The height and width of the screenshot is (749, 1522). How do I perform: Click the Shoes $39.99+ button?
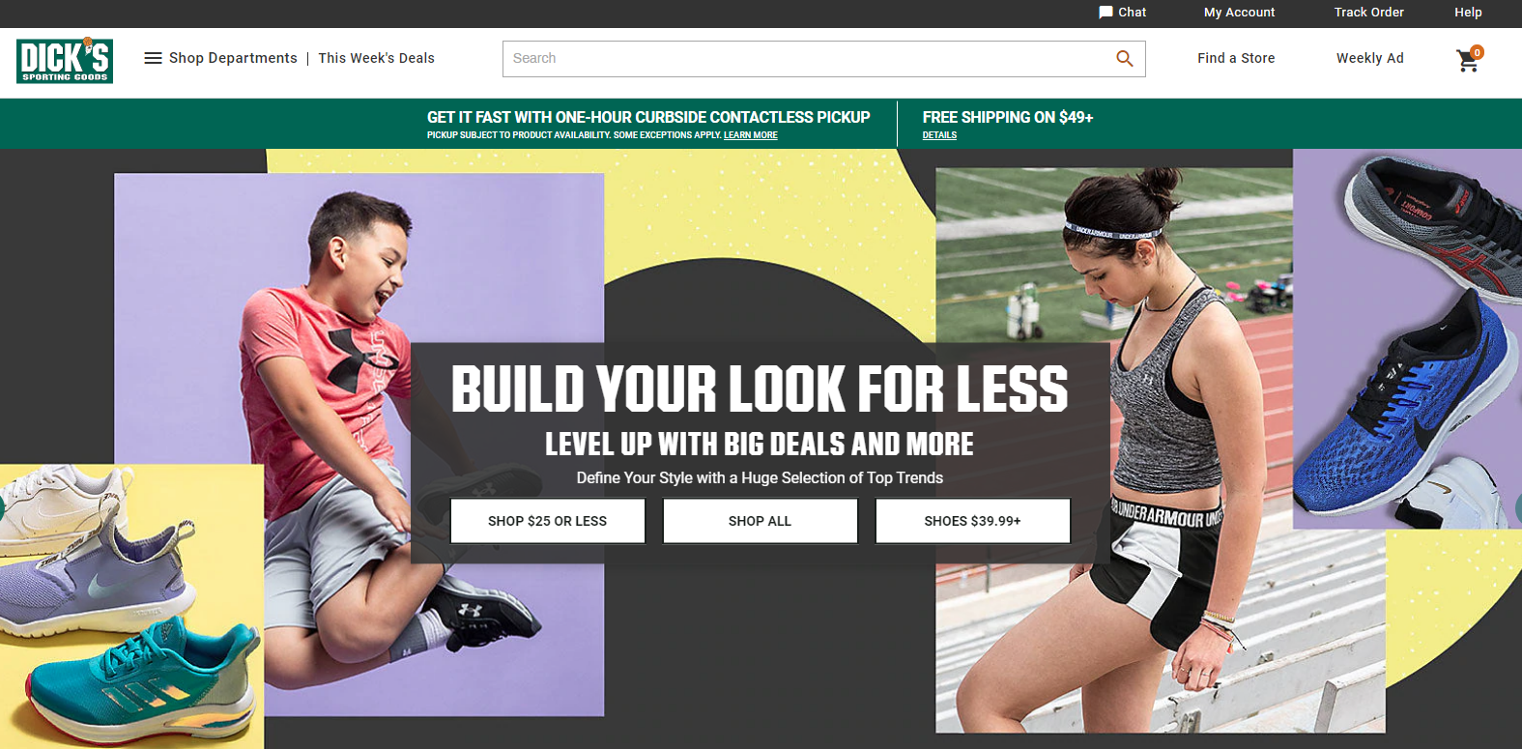pos(972,521)
